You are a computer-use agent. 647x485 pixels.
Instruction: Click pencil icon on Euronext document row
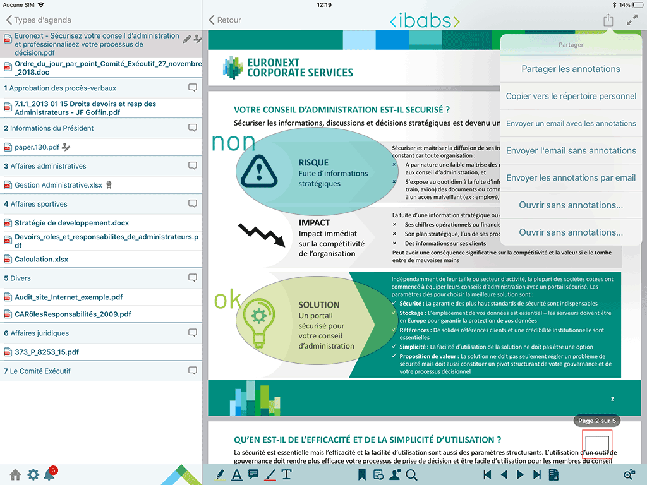[x=187, y=39]
